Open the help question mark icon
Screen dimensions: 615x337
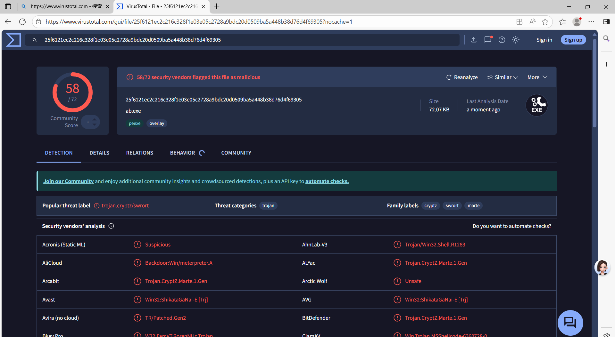tap(502, 40)
